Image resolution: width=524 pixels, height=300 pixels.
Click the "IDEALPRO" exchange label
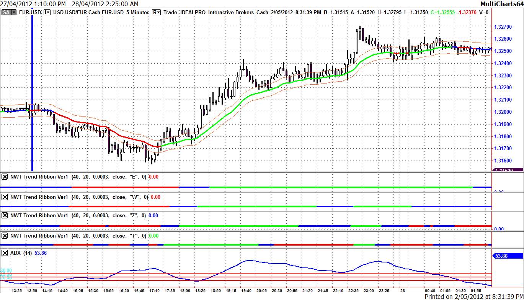pyautogui.click(x=193, y=12)
